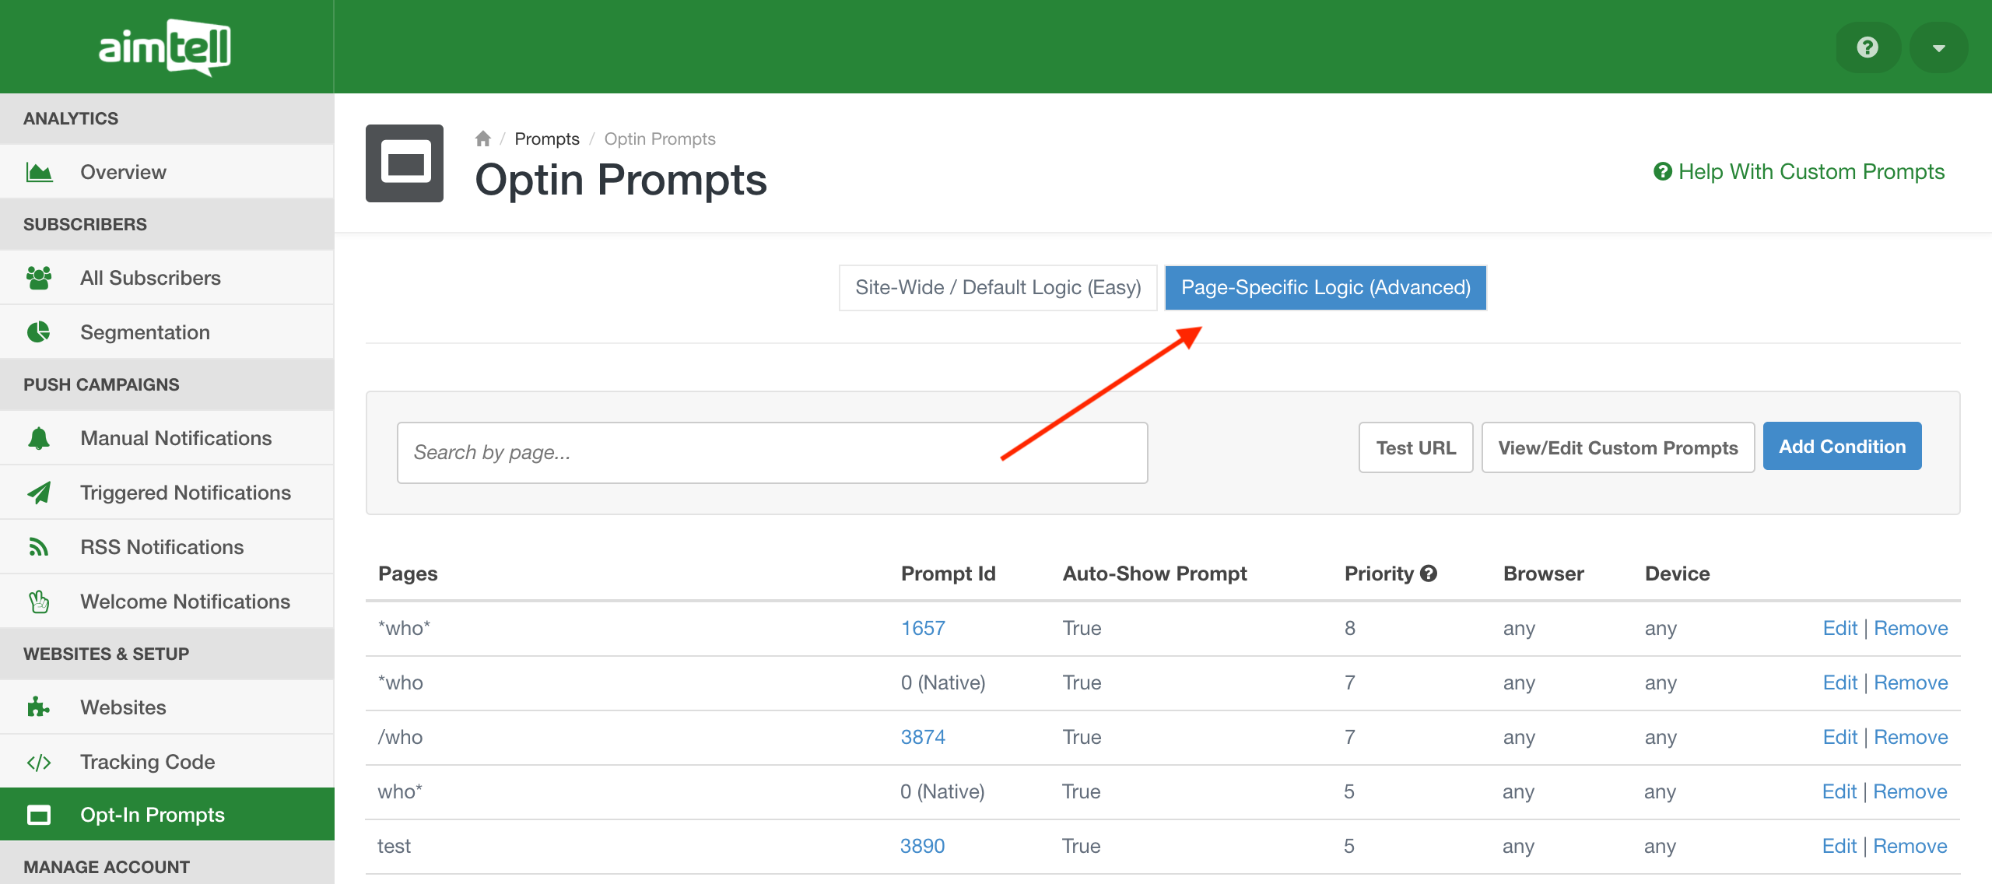Viewport: 1992px width, 884px height.
Task: Click the Test URL button
Action: [x=1415, y=448]
